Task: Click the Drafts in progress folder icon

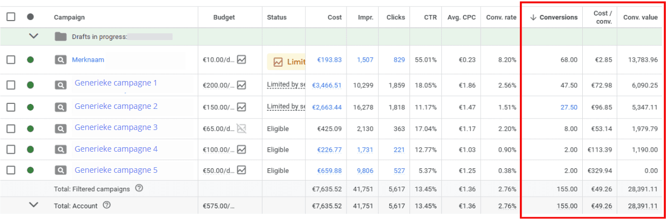Action: (x=61, y=37)
